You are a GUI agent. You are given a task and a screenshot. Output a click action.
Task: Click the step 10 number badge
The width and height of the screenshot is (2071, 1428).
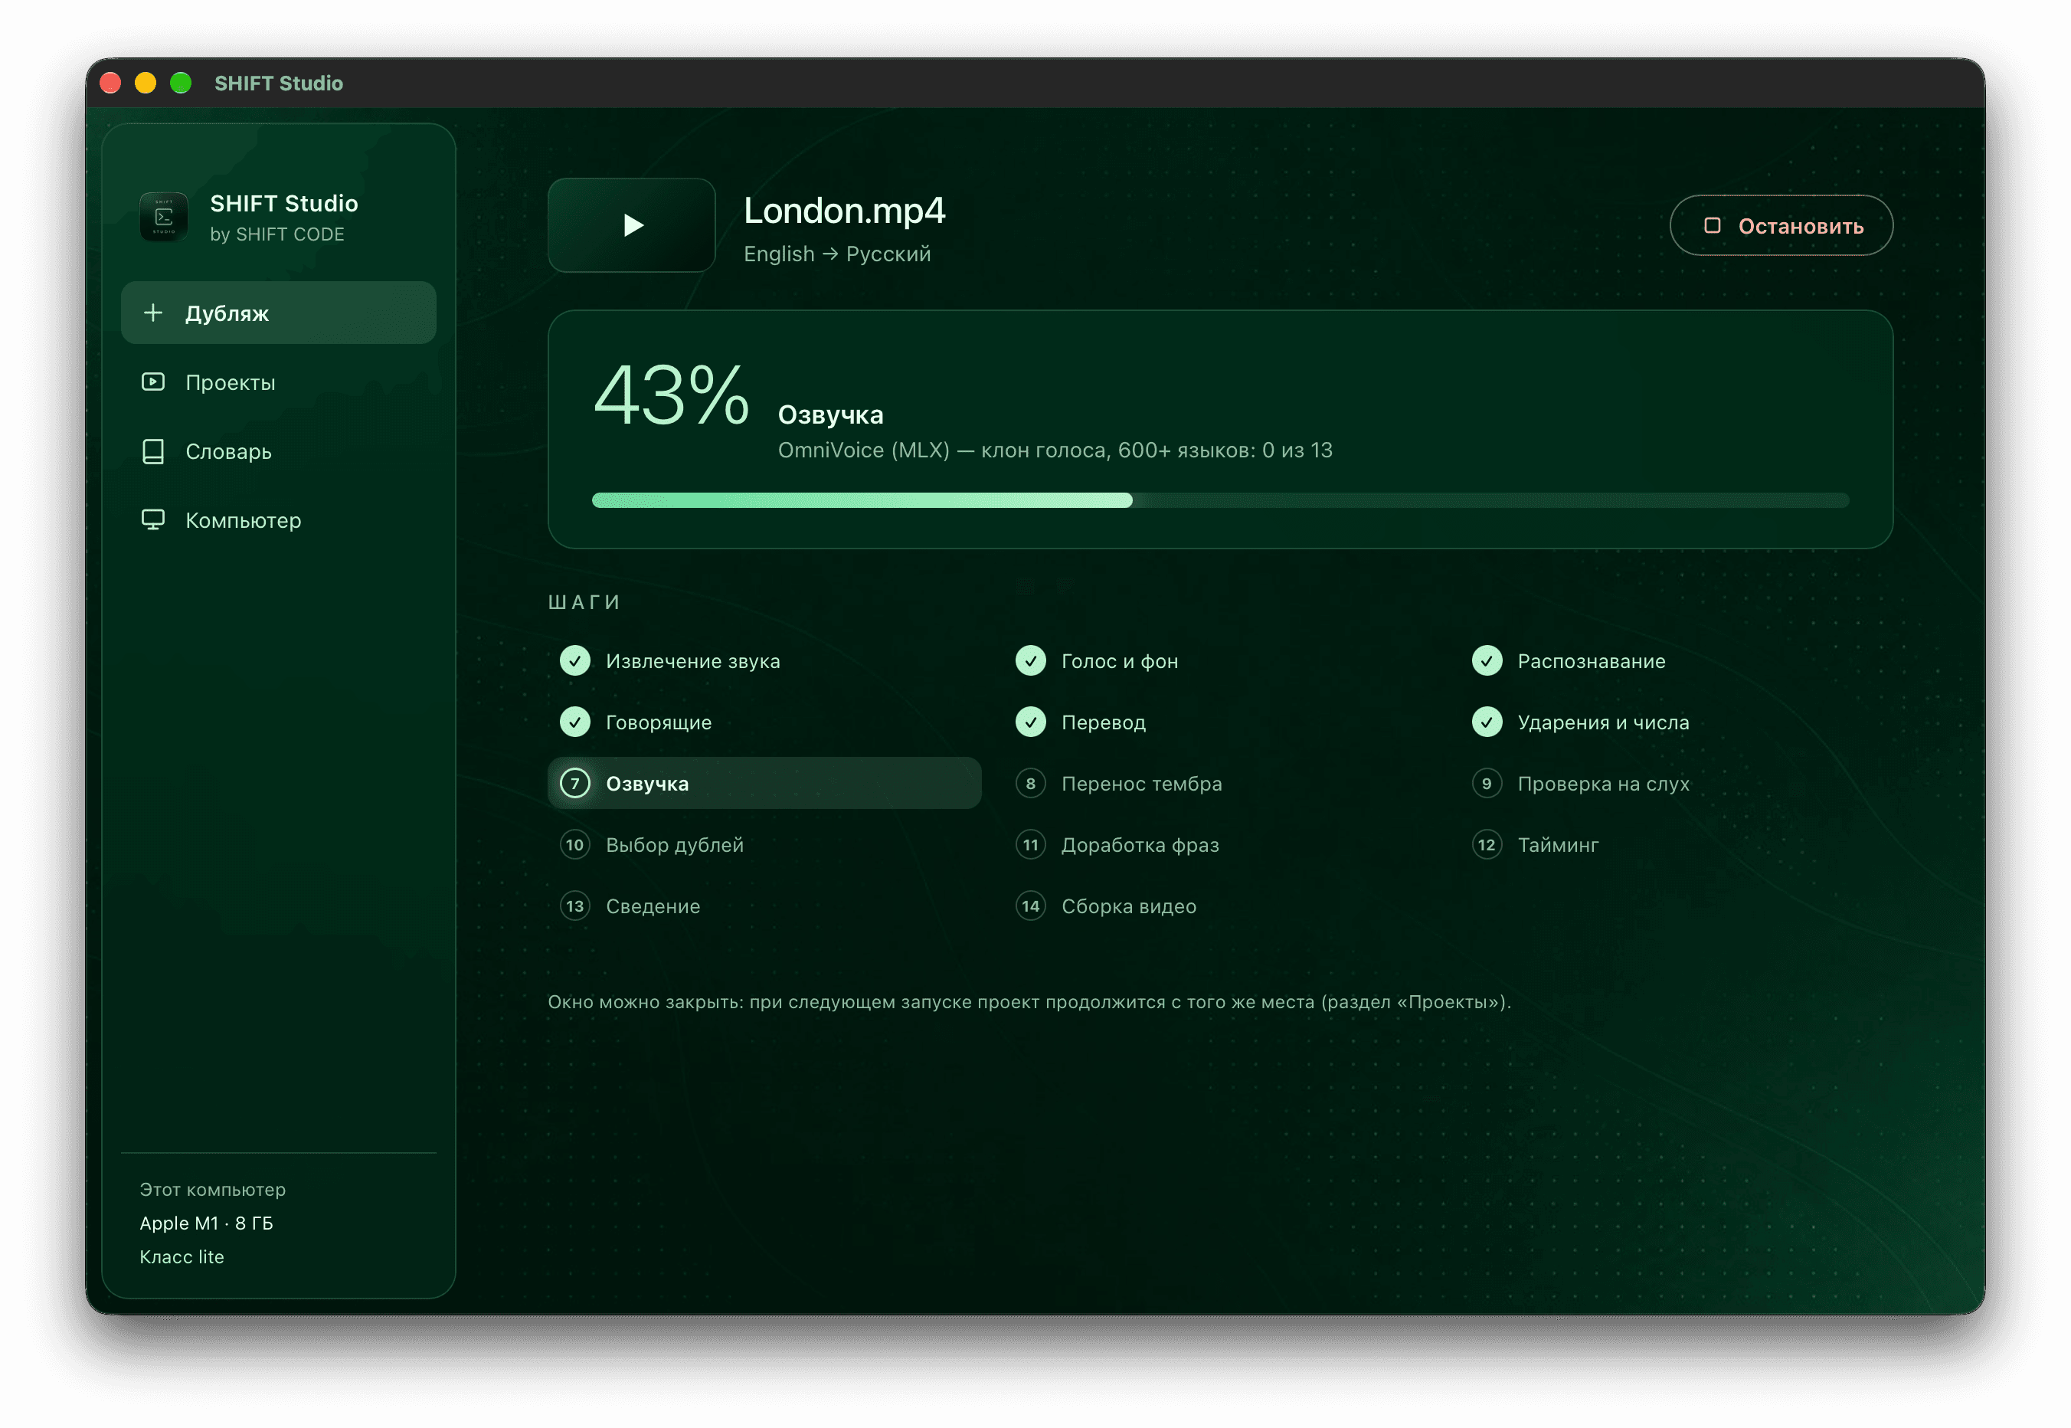click(x=575, y=845)
